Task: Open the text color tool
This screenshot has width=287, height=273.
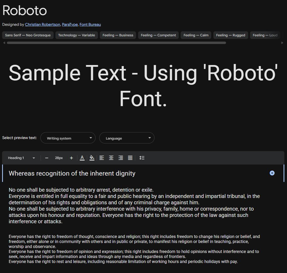Action: click(x=82, y=158)
